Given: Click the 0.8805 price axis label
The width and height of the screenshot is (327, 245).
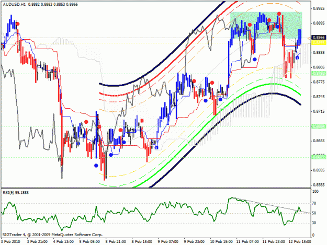Looking at the screenshot, I should (x=319, y=67).
